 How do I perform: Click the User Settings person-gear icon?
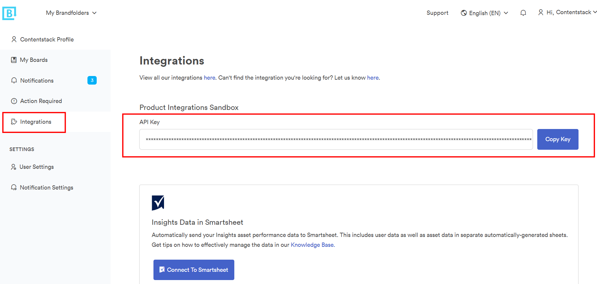coord(14,167)
